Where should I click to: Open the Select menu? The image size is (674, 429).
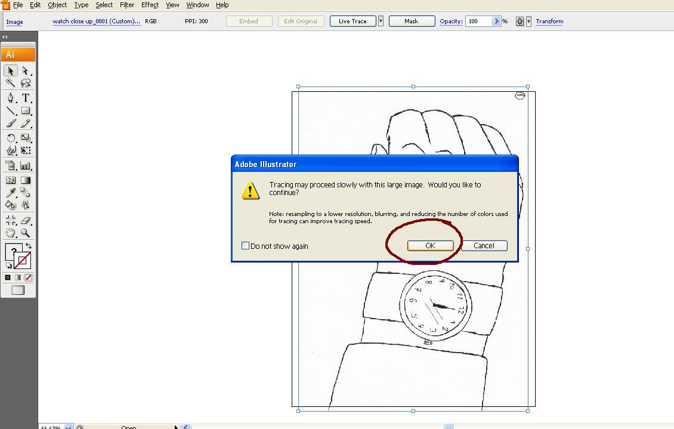(104, 5)
